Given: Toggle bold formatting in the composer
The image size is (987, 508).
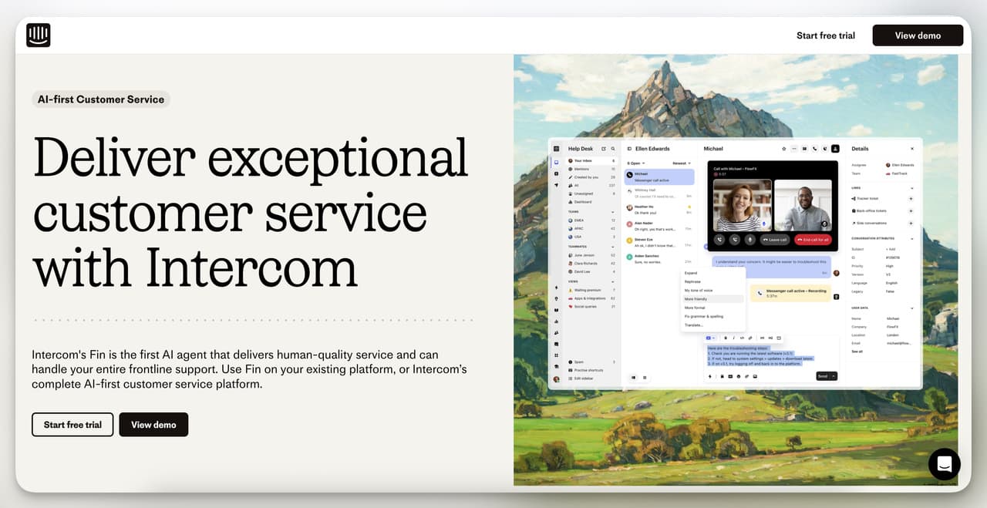Looking at the screenshot, I should tap(726, 338).
